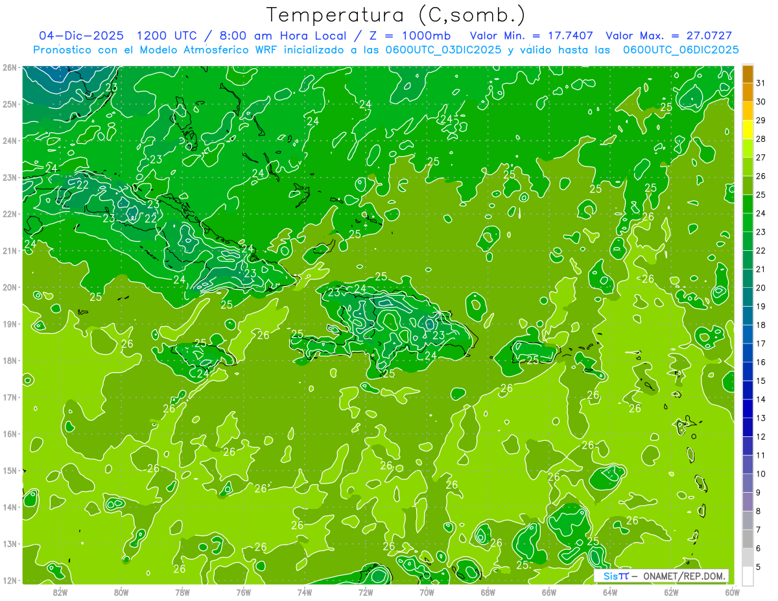The image size is (778, 601).
Task: Click the "Valor Min. = 17.7407" text
Action: 530,36
